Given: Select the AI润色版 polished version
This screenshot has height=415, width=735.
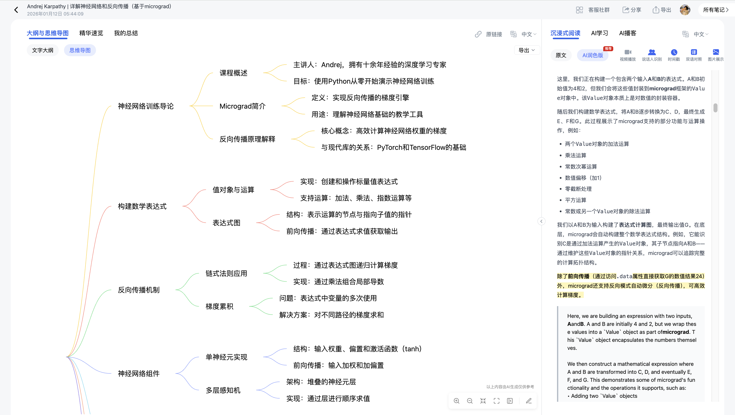Looking at the screenshot, I should 592,55.
